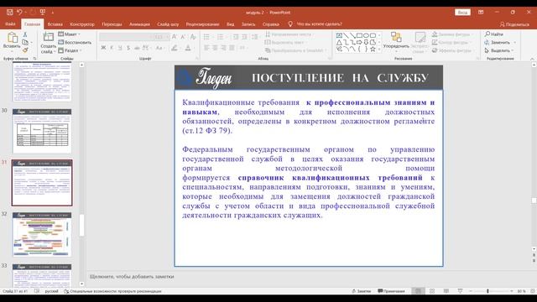
Task: Select the right arrow shape in gallery
Action: (359, 43)
